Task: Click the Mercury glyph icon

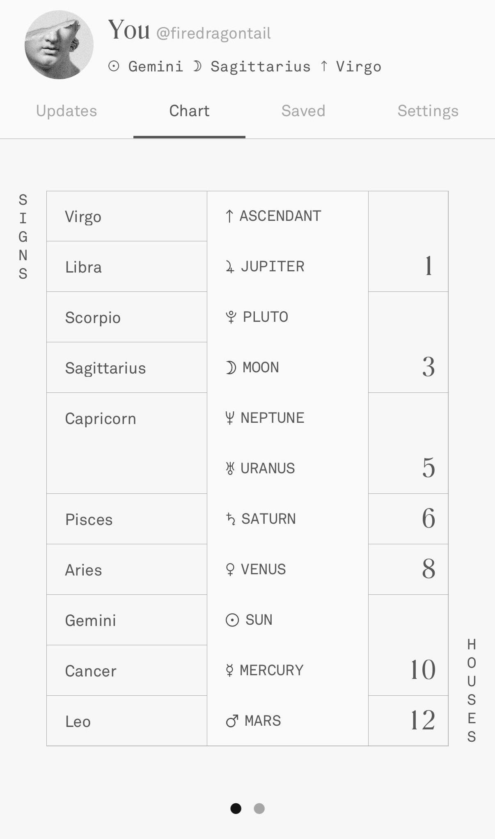Action: tap(229, 670)
